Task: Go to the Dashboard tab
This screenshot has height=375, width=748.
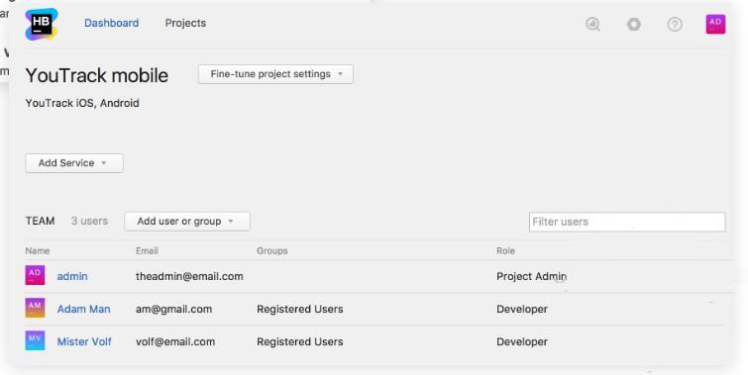Action: click(x=112, y=23)
